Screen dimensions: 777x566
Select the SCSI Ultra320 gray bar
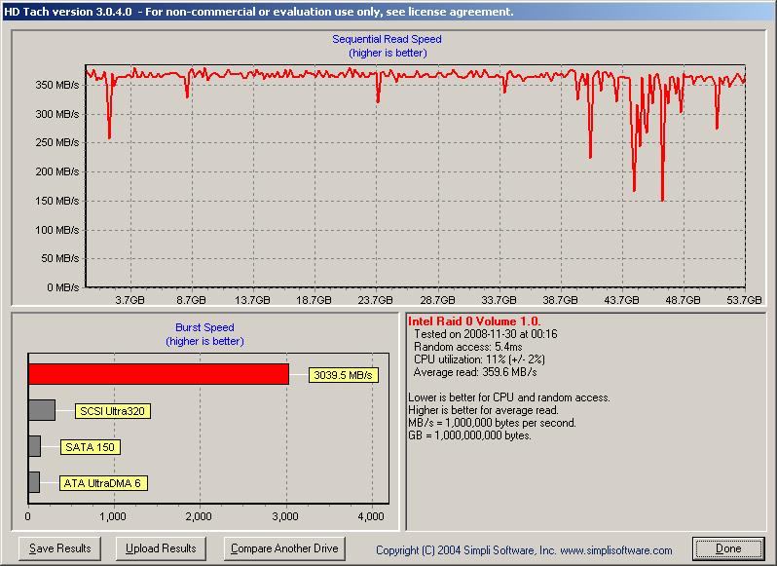[x=42, y=410]
